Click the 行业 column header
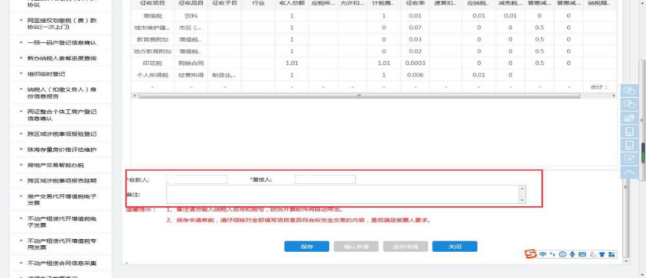This screenshot has height=278, width=646. [x=258, y=4]
